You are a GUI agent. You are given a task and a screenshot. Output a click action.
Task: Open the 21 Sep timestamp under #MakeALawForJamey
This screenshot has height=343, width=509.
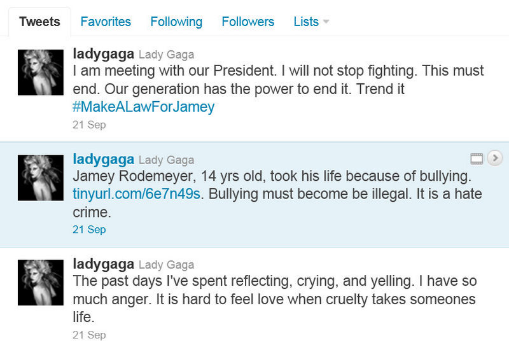pyautogui.click(x=89, y=125)
